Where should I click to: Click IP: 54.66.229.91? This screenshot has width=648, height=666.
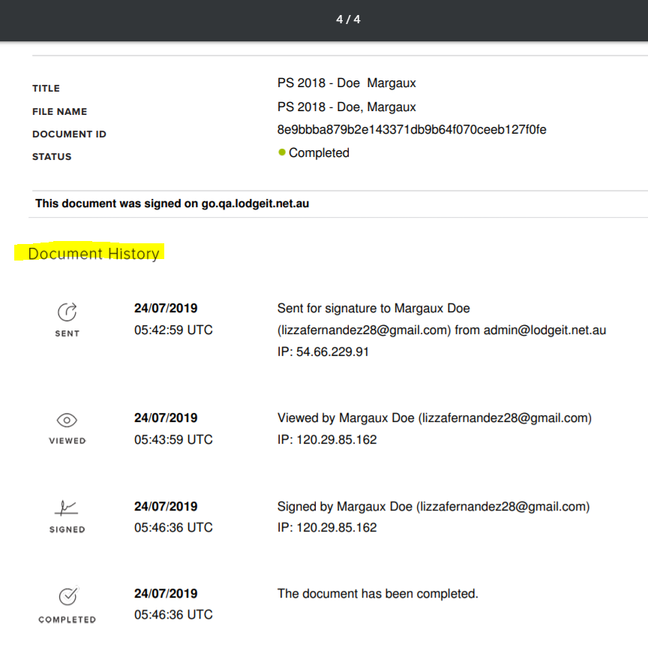pyautogui.click(x=323, y=351)
